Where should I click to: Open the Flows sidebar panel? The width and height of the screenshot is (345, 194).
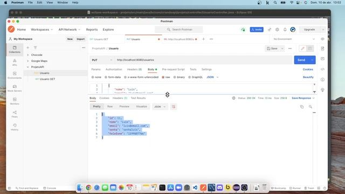click(15, 114)
